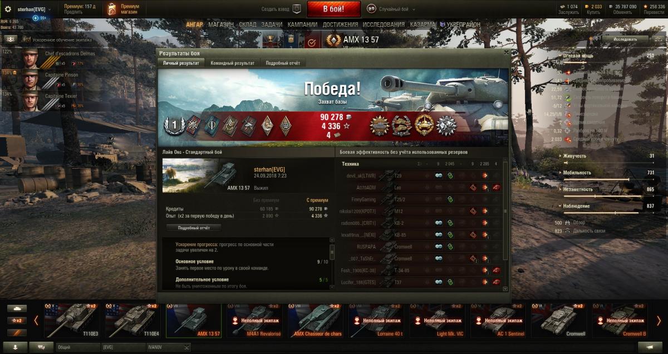Click the vehicle-type filter icon beside carousel
Screen dimensions: 668x354
pos(16,308)
